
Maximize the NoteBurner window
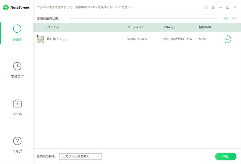[x=228, y=7]
